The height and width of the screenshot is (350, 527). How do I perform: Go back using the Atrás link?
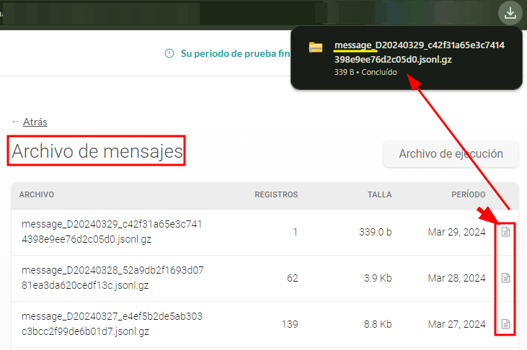35,122
